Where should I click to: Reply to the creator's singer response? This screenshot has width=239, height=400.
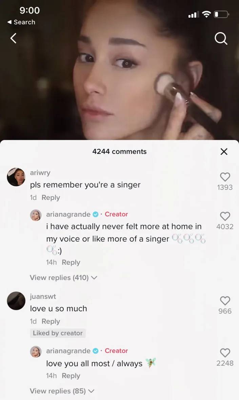click(71, 262)
